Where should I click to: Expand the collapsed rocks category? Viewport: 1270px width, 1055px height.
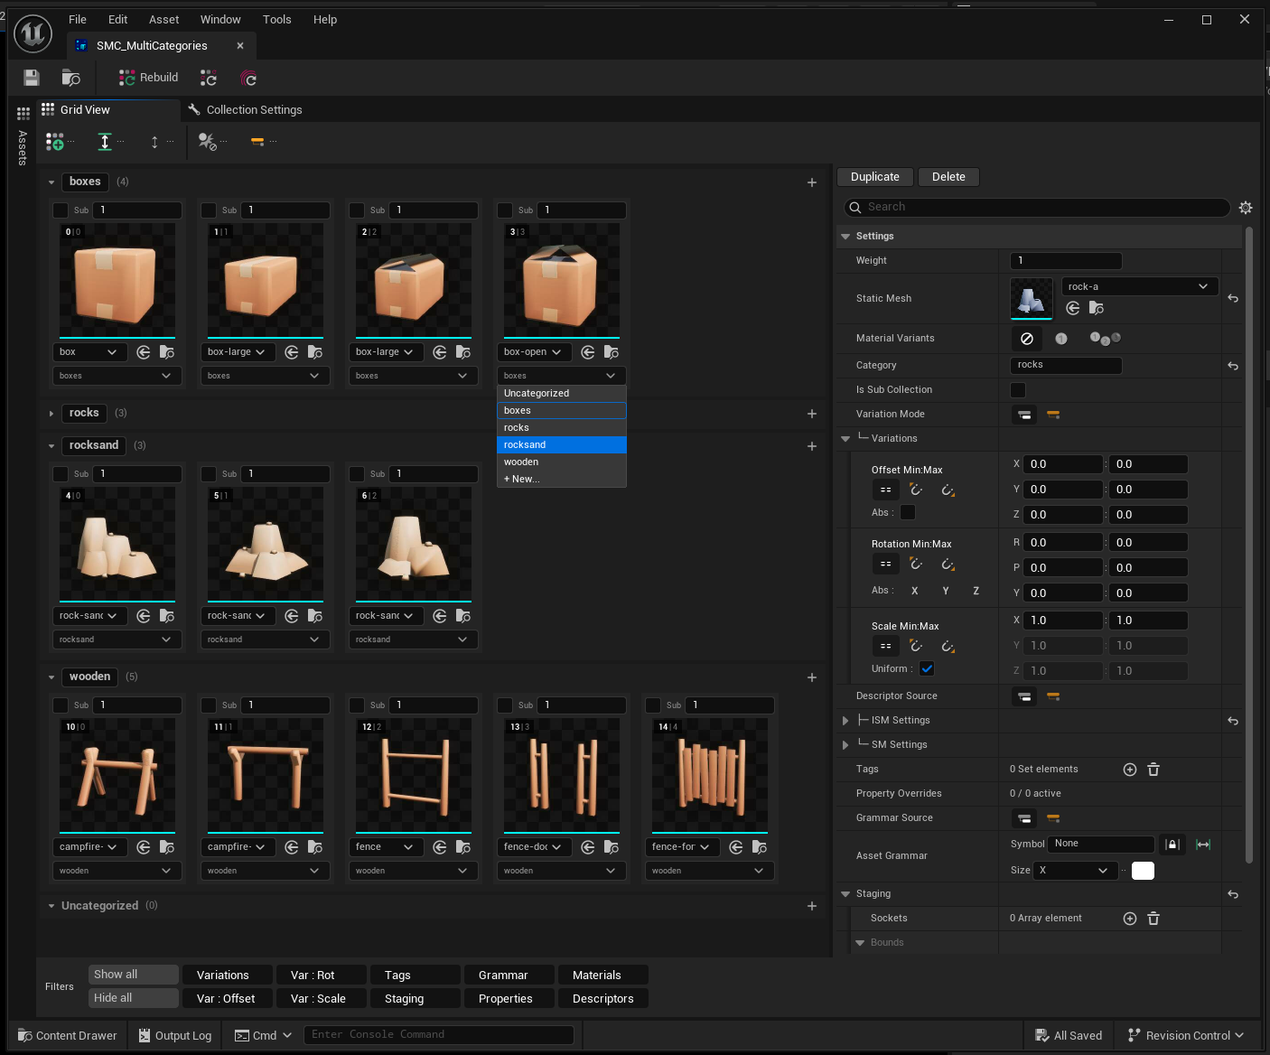(x=51, y=414)
